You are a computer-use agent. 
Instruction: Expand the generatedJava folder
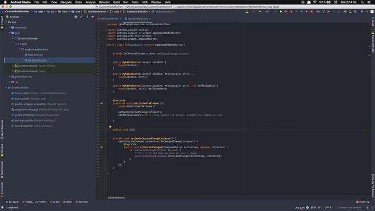point(10,77)
